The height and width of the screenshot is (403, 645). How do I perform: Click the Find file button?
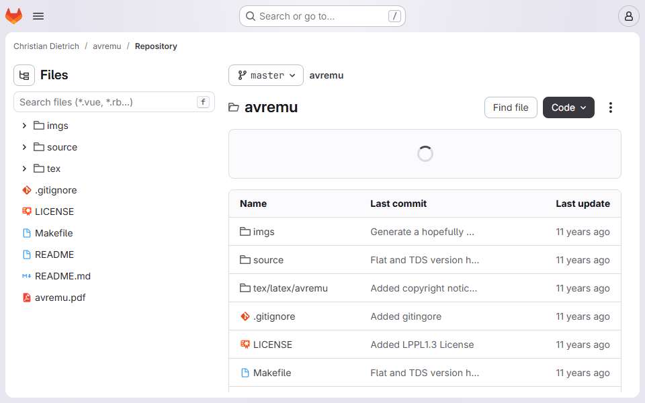click(x=511, y=107)
